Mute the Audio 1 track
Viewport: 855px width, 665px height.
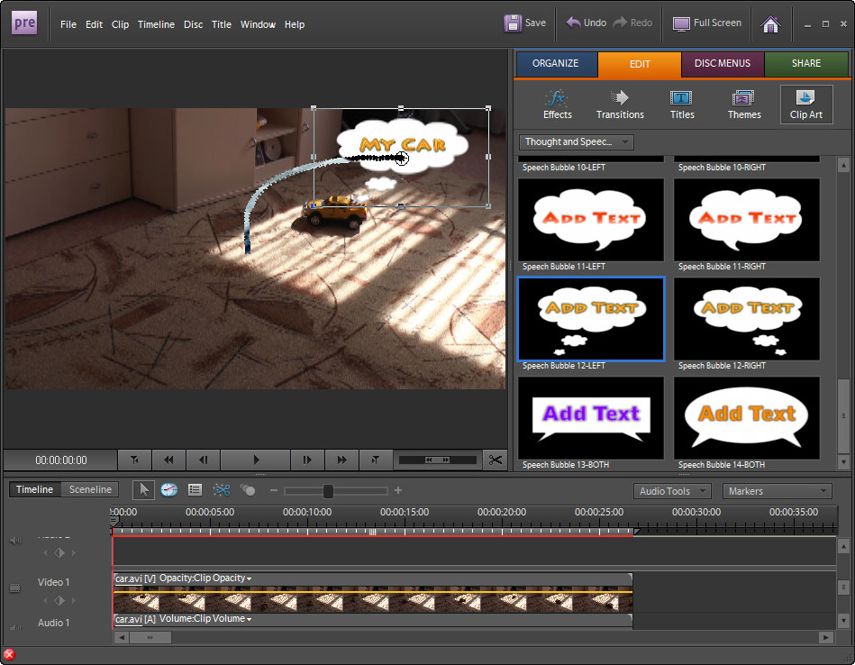[x=14, y=626]
